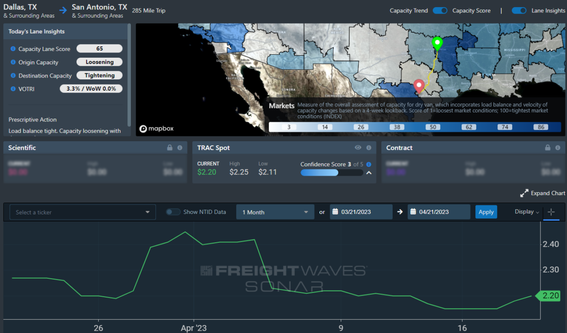The height and width of the screenshot is (333, 567).
Task: Click the Prescriptive Action heading
Action: 33,120
